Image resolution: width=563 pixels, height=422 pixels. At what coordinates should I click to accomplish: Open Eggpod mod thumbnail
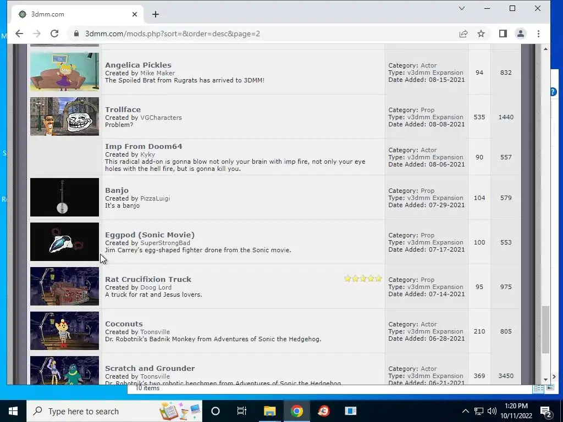[64, 242]
